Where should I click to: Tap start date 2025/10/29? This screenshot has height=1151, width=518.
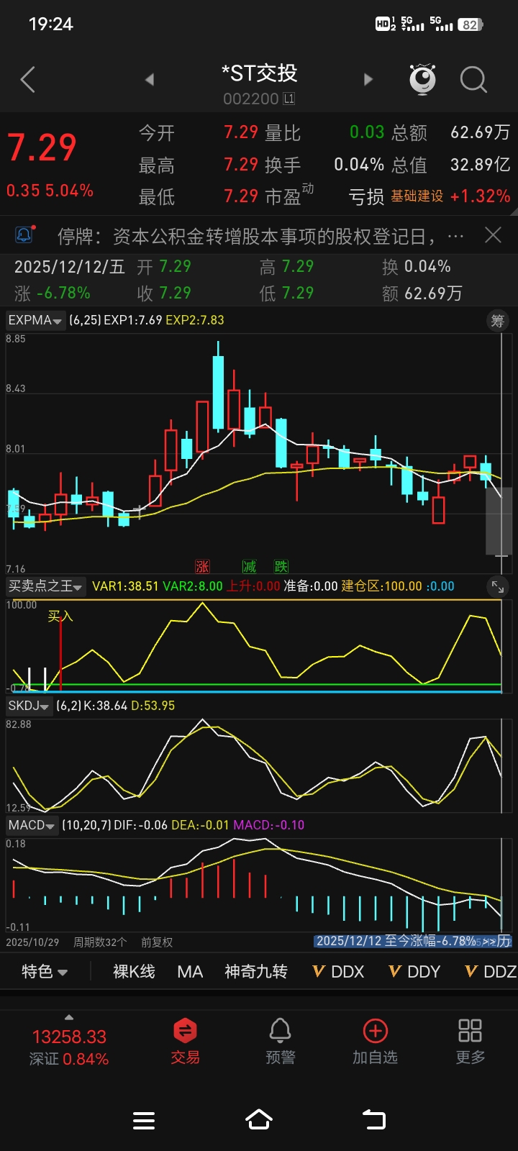(x=32, y=942)
